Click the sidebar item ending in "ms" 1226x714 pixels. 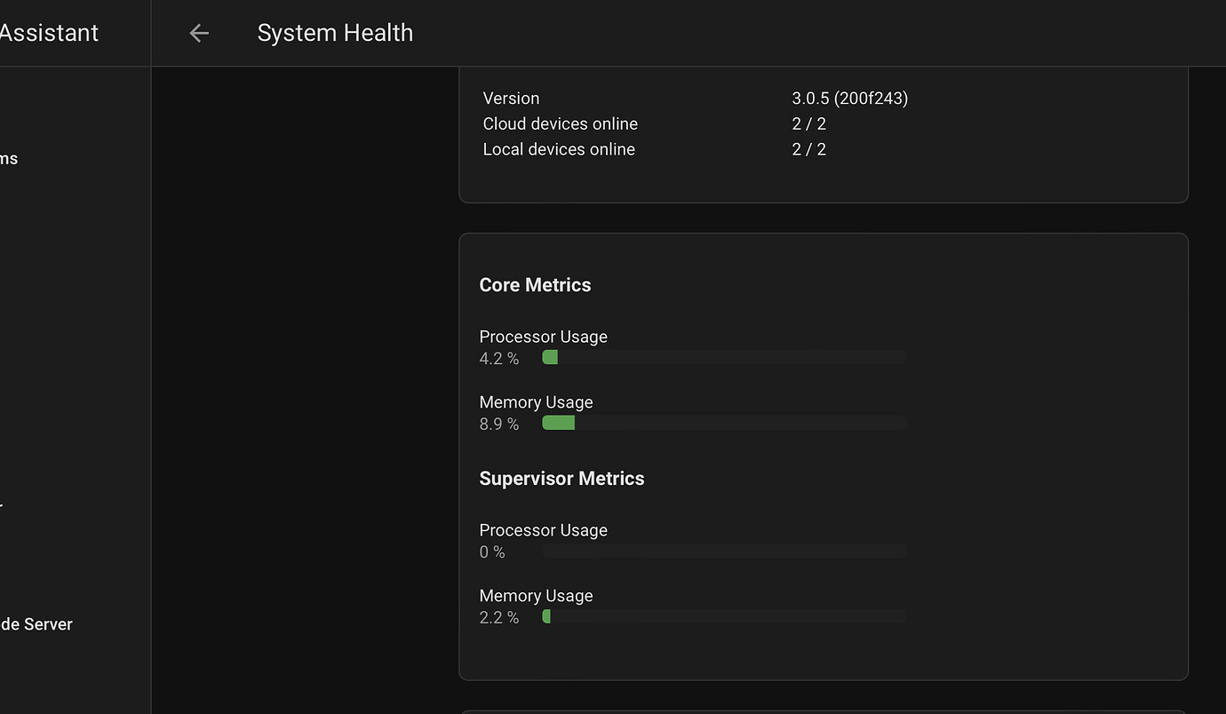[9, 158]
